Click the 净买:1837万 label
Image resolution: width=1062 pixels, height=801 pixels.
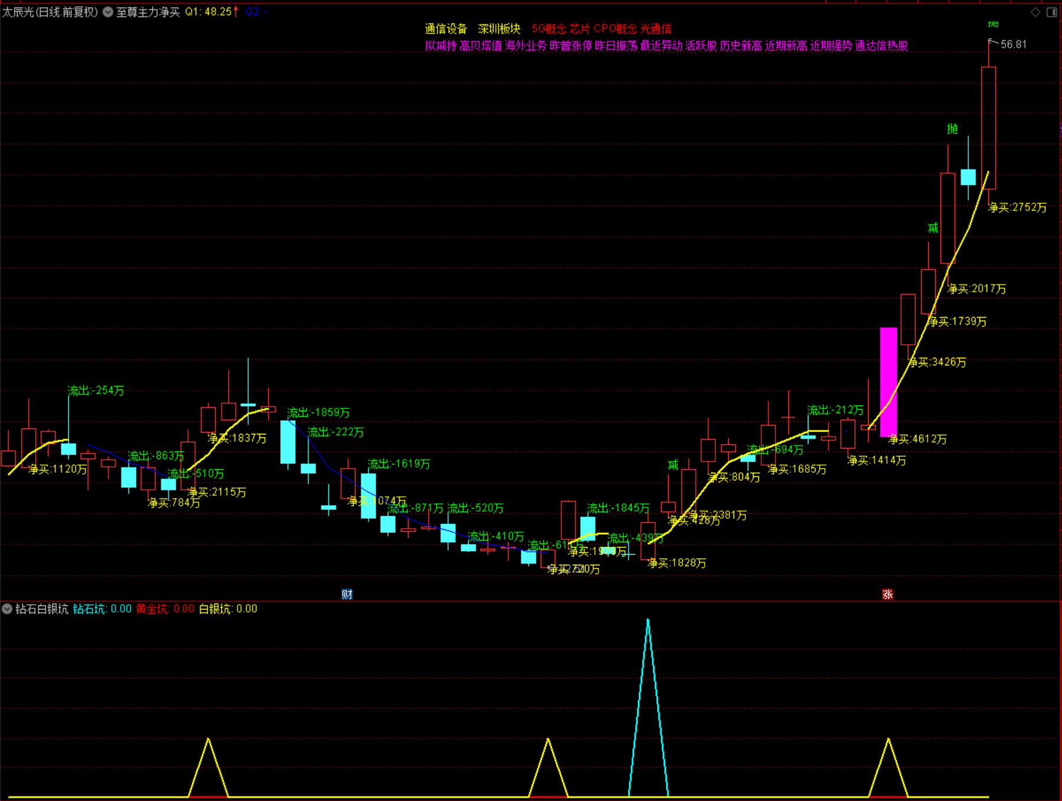pyautogui.click(x=237, y=439)
